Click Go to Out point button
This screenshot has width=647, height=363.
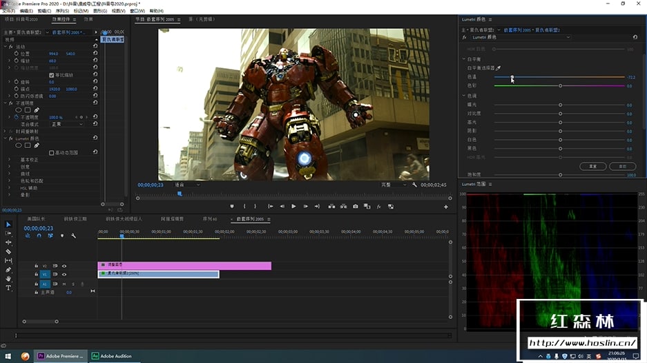click(317, 207)
